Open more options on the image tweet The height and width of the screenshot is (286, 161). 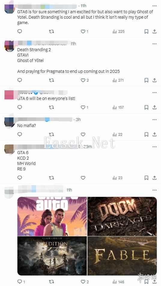pyautogui.click(x=154, y=190)
